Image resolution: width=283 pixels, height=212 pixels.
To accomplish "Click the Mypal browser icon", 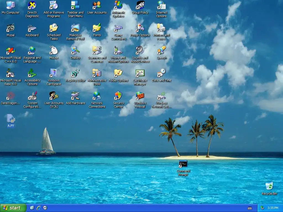I will point(11,28).
